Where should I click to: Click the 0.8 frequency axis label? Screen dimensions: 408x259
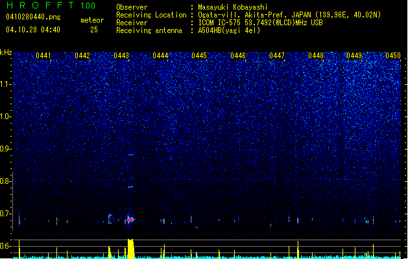pyautogui.click(x=5, y=181)
